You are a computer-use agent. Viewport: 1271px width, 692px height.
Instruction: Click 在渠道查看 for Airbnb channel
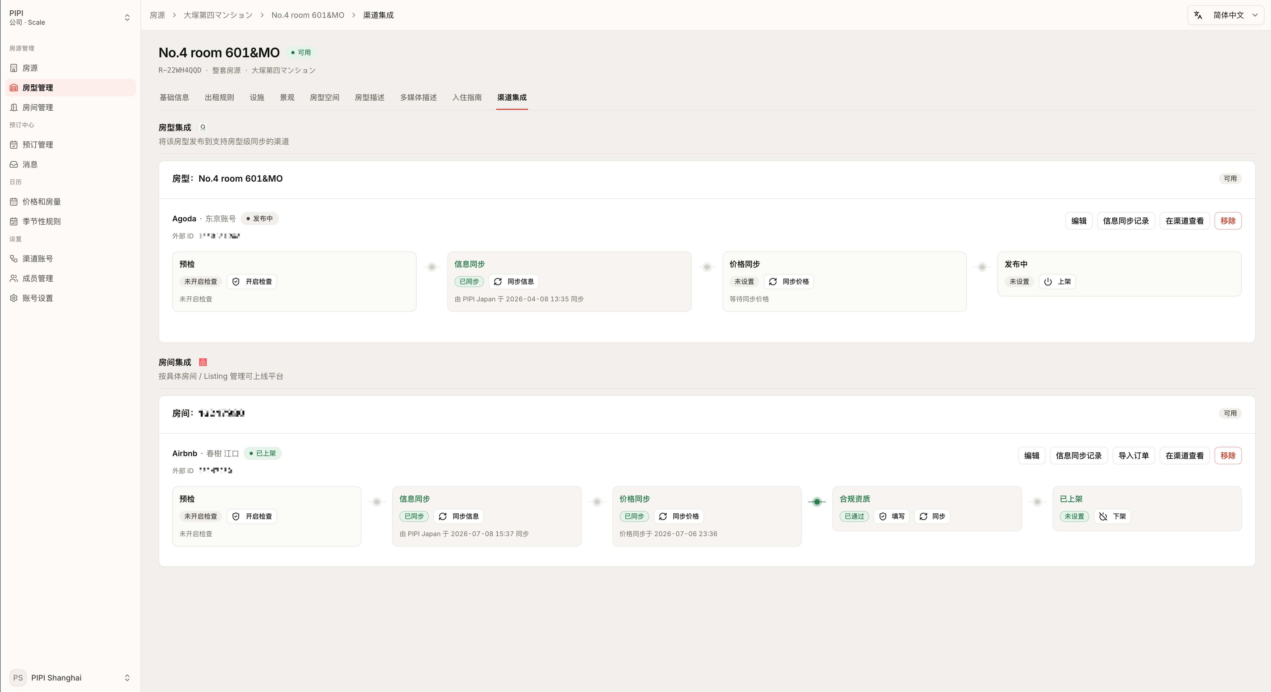tap(1184, 455)
